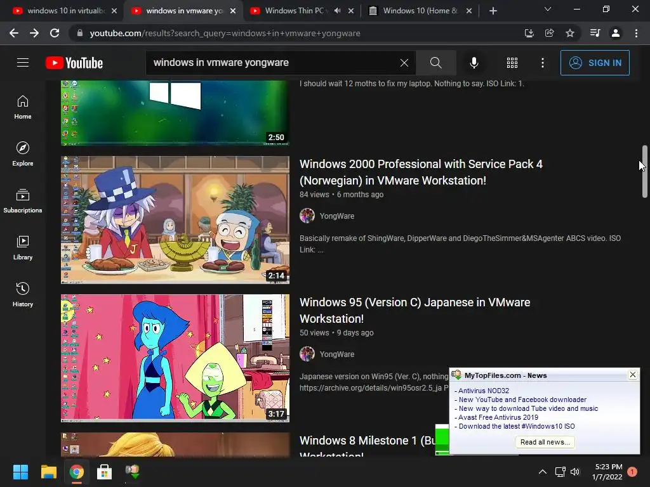Start voice search with the microphone
Viewport: 650px width, 487px height.
[474, 63]
